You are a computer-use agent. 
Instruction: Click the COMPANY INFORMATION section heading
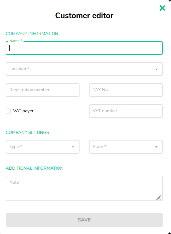click(32, 34)
